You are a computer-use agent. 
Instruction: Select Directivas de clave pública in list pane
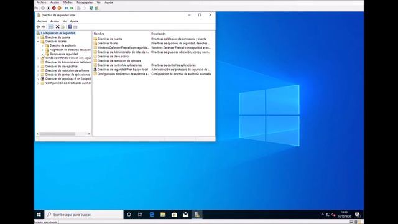(113, 57)
